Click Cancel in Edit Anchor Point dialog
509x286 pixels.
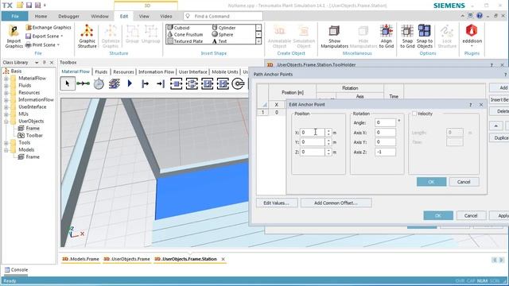(x=464, y=182)
